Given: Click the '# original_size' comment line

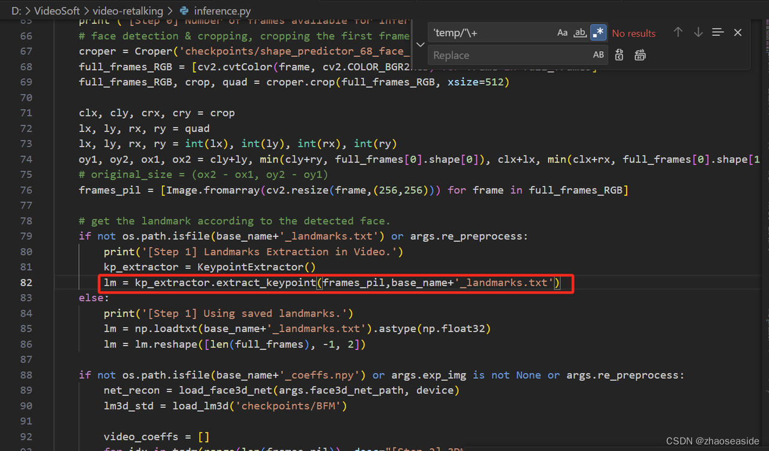Looking at the screenshot, I should [x=204, y=175].
